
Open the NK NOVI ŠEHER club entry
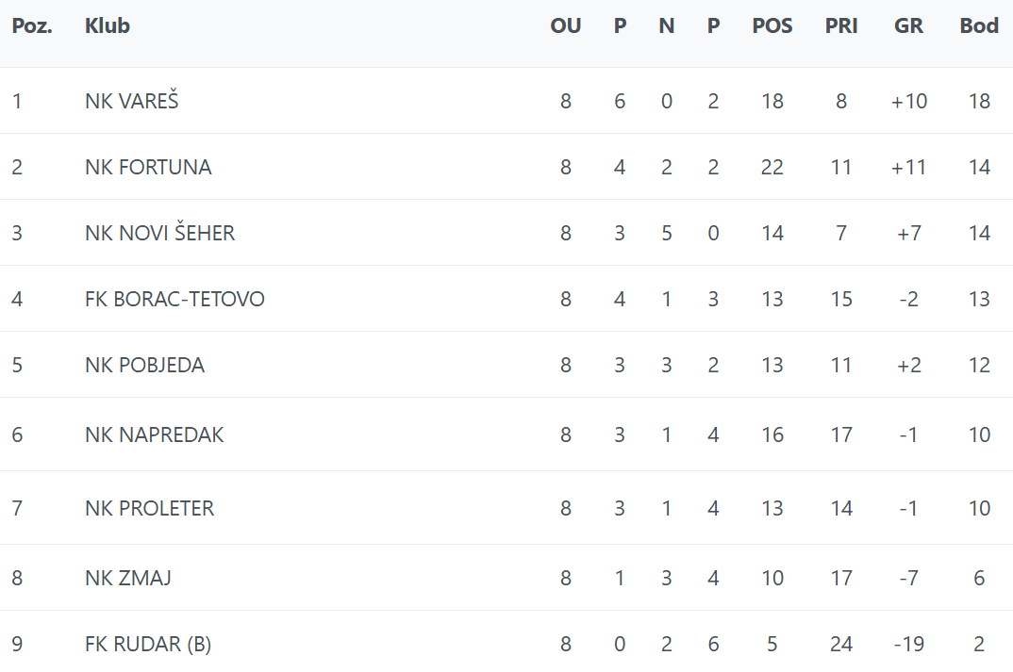pos(159,233)
